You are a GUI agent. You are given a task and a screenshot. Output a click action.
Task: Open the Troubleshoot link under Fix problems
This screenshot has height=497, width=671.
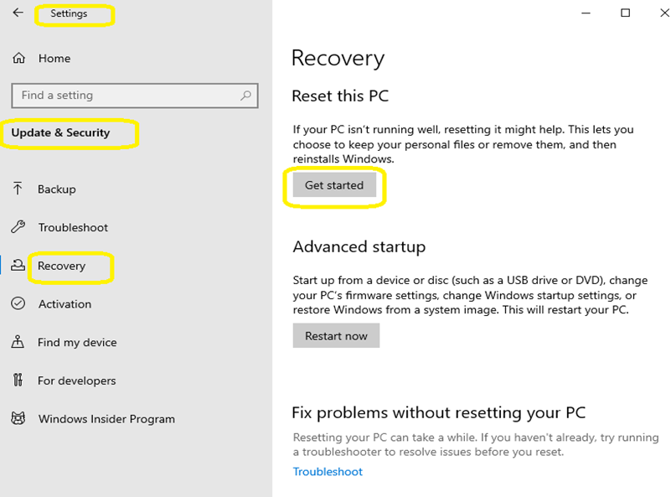pyautogui.click(x=328, y=472)
